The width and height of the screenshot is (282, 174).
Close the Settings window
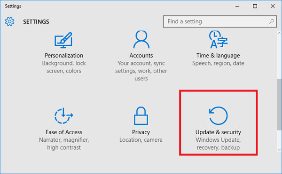tap(273, 6)
